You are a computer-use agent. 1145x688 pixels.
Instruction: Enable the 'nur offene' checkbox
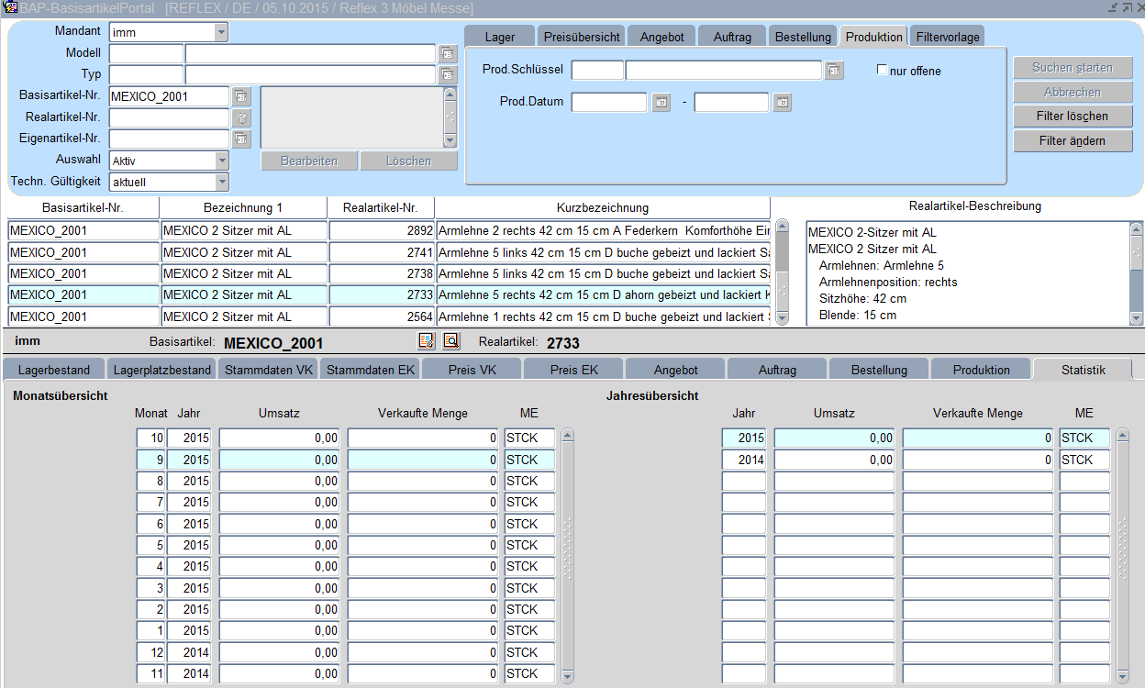[x=883, y=71]
